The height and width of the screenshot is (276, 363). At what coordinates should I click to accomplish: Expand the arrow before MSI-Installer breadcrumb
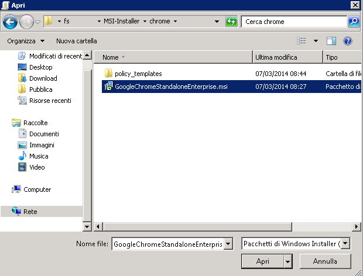(x=99, y=21)
